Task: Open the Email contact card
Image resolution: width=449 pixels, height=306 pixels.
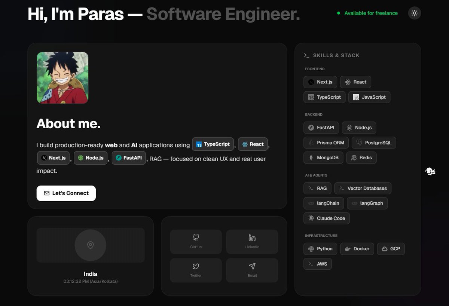Action: tap(252, 270)
